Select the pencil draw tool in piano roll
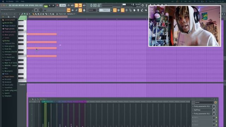 (34, 14)
